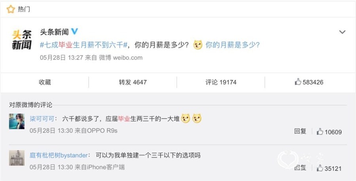Open hashtag #七成毕业生月薪不到六千#

pyautogui.click(x=83, y=45)
